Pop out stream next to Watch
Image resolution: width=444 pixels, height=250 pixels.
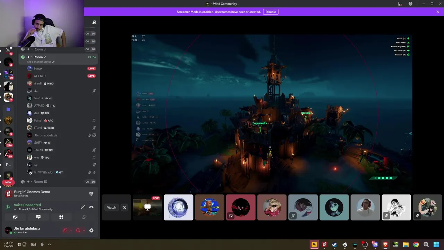(x=124, y=207)
